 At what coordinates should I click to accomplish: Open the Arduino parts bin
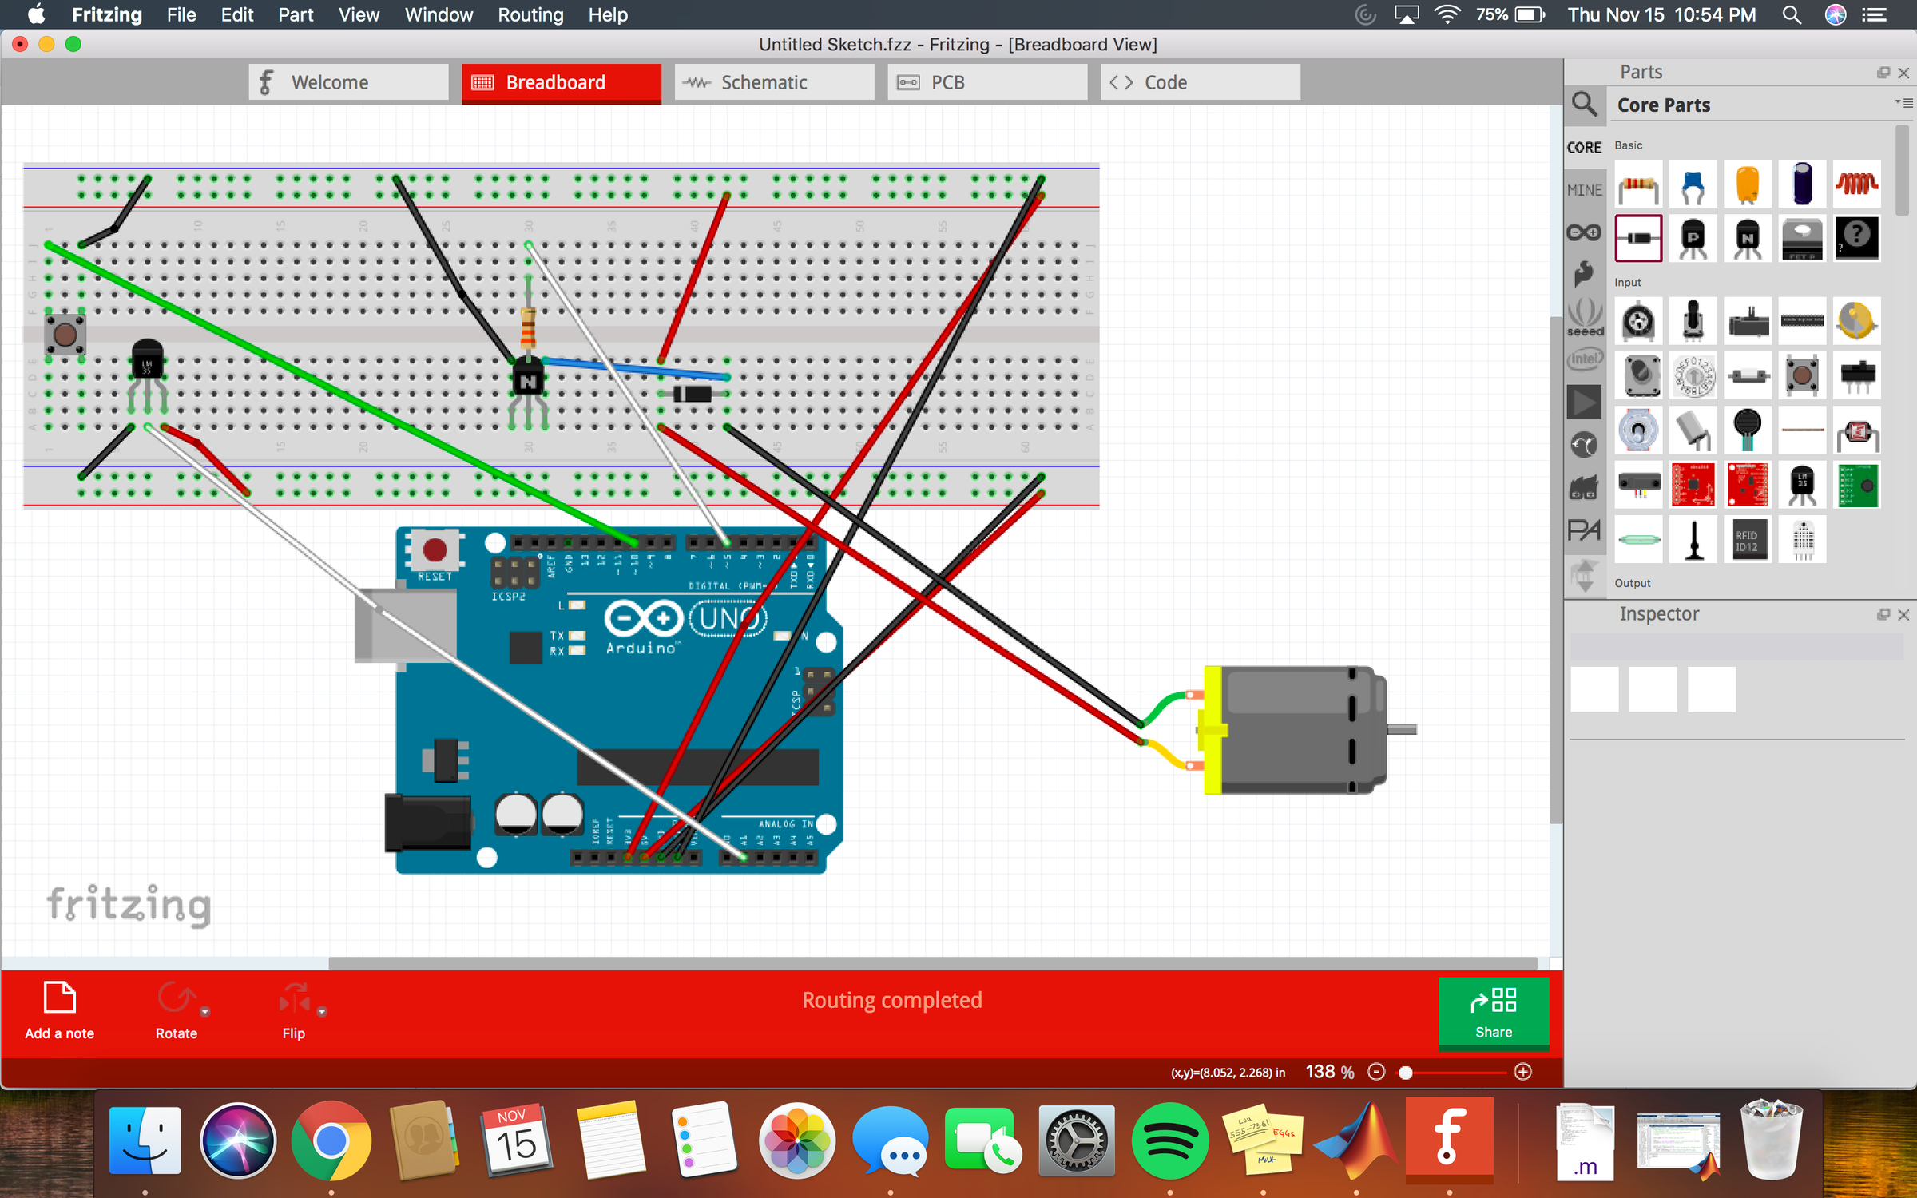tap(1585, 231)
